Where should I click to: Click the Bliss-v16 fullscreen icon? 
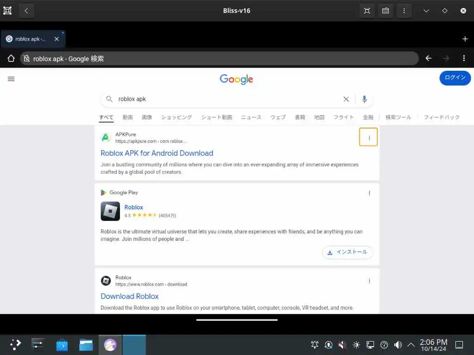(x=367, y=11)
